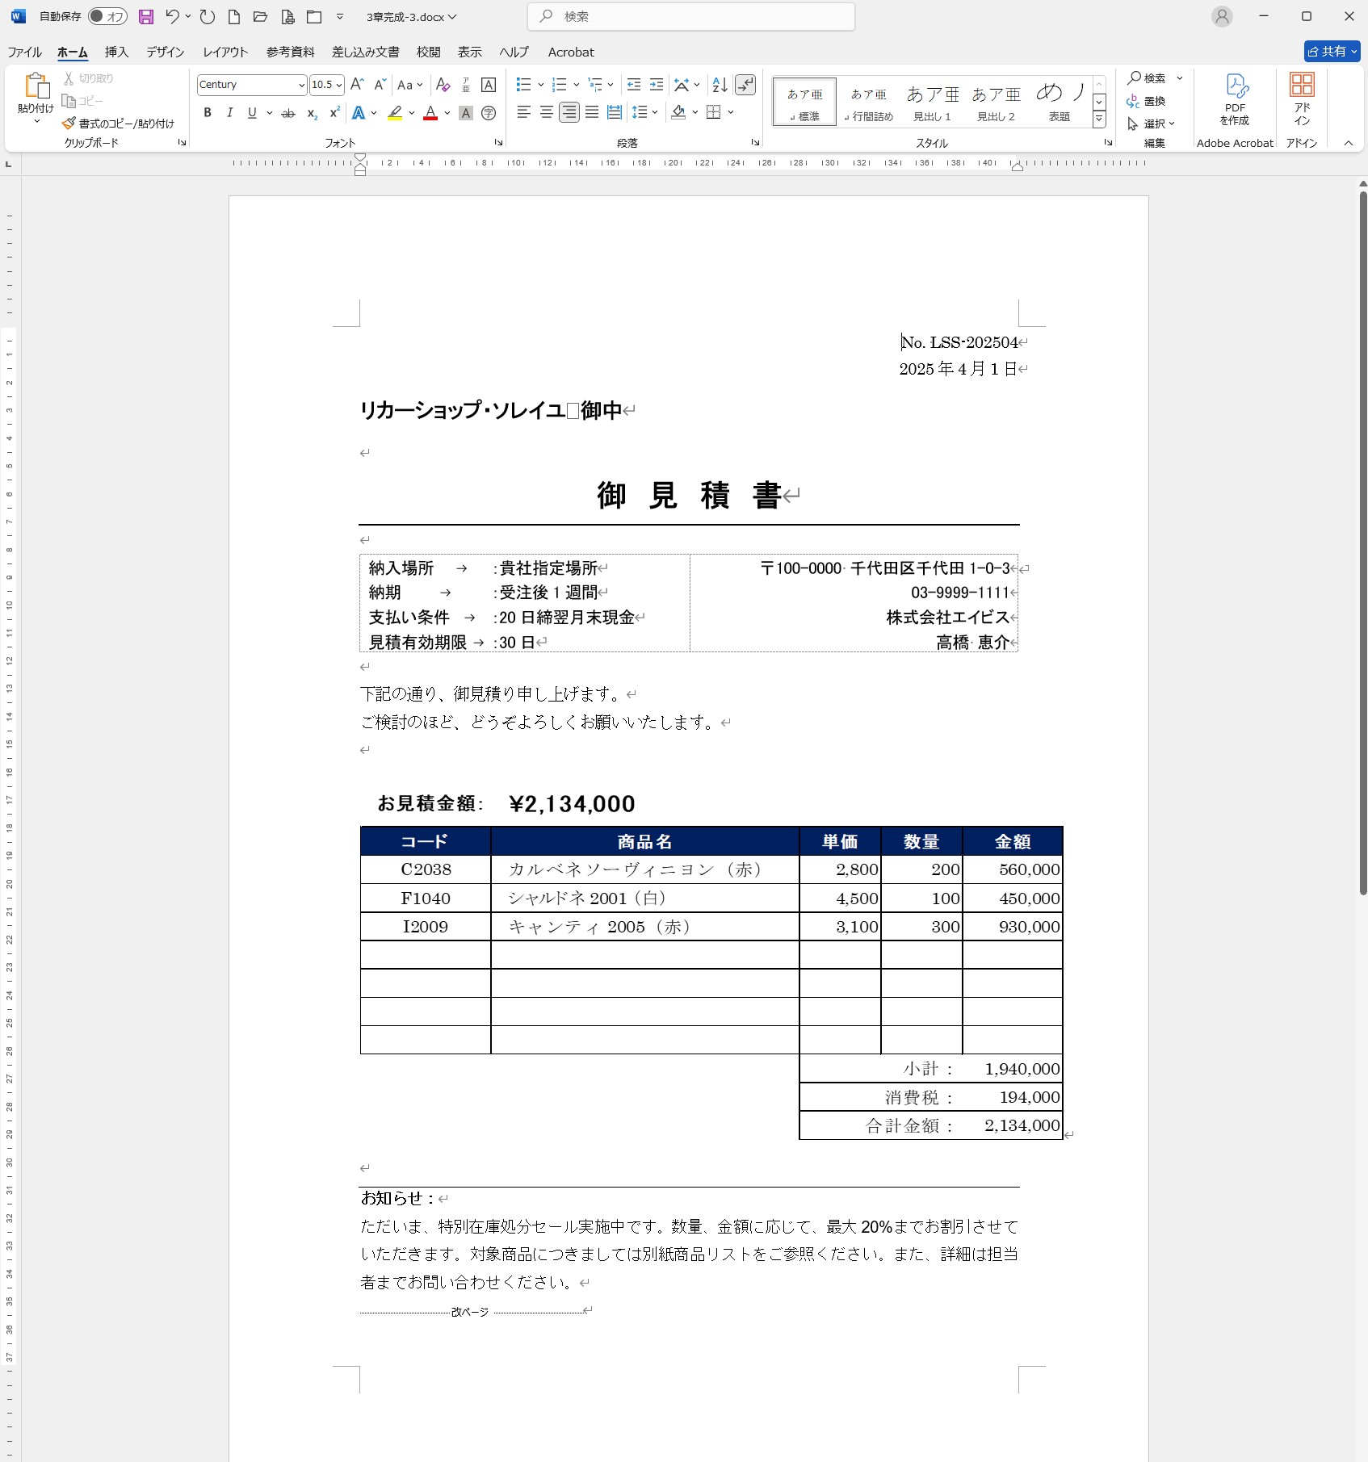The width and height of the screenshot is (1368, 1462).
Task: Click the Increase Indent icon
Action: tap(657, 85)
